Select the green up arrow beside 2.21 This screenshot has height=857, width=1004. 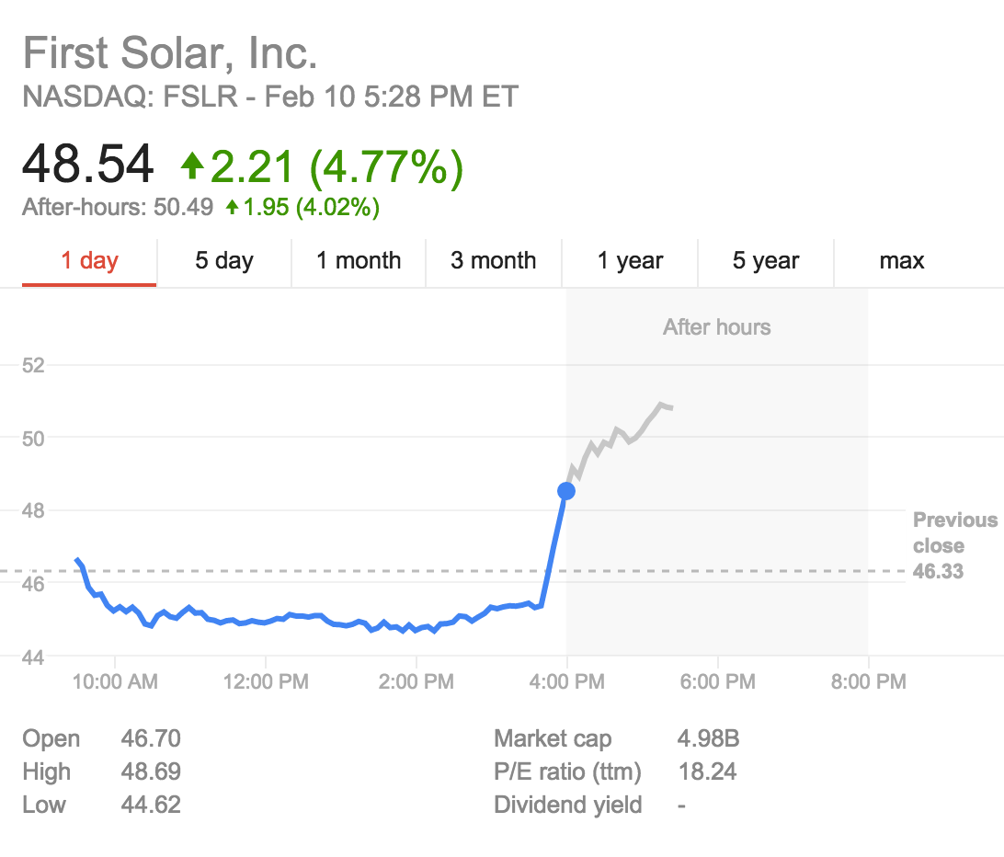coord(191,166)
